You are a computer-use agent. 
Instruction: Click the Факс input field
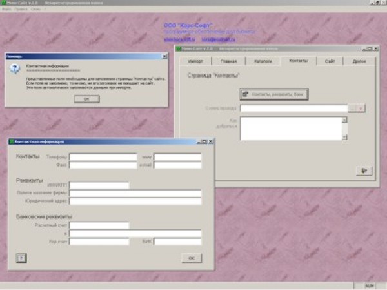103,165
